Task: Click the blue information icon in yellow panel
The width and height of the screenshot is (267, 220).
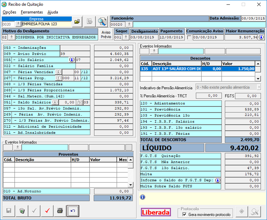Action: [142, 197]
